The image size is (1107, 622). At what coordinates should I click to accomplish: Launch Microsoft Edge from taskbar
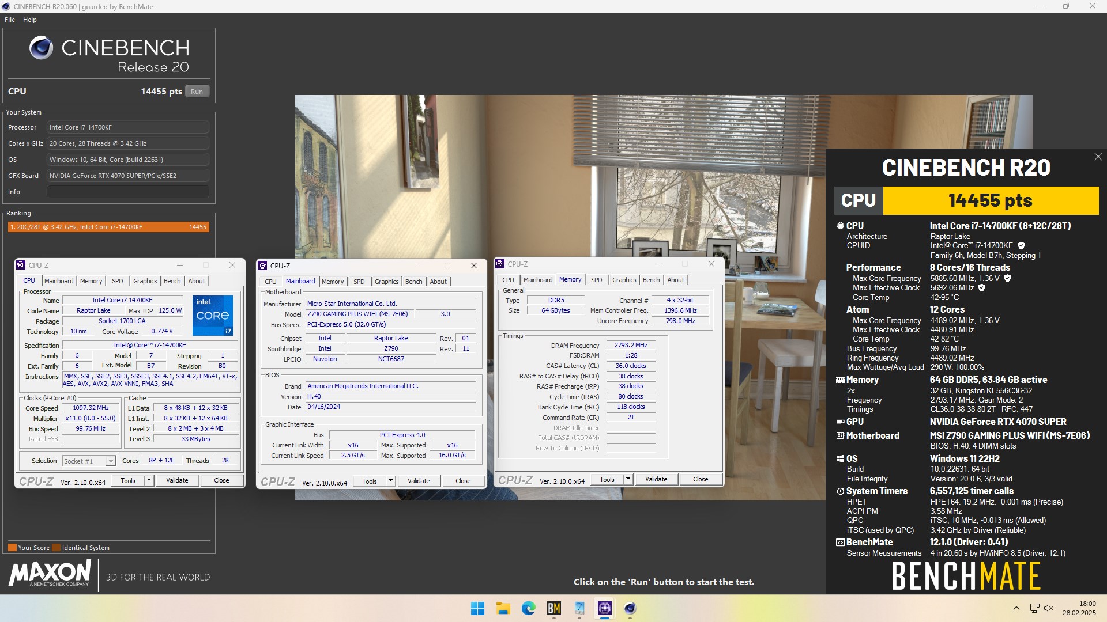[x=528, y=608]
